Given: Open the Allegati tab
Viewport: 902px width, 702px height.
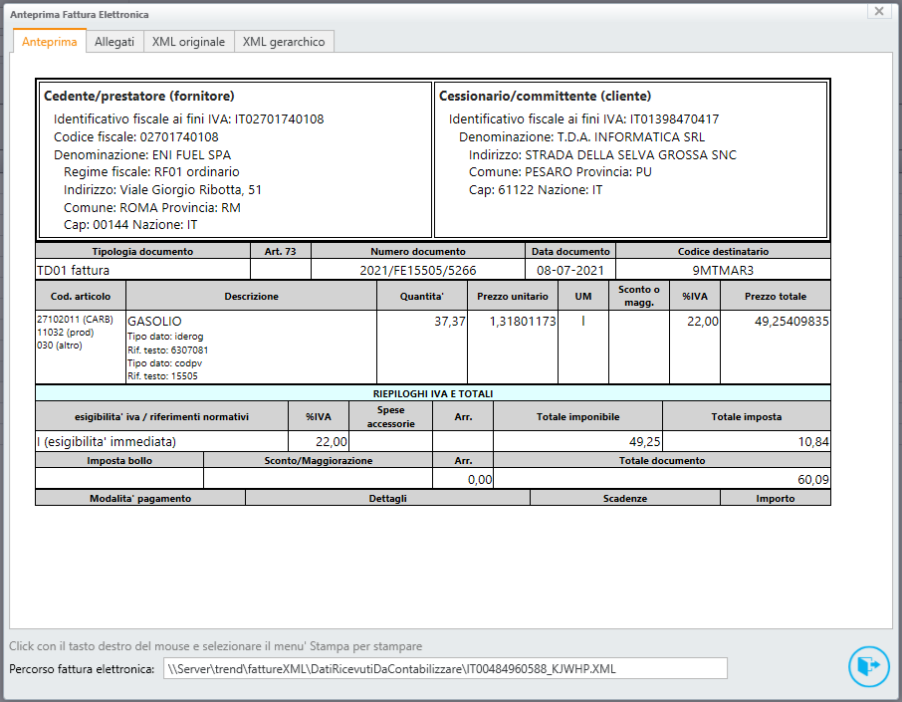Looking at the screenshot, I should tap(114, 42).
